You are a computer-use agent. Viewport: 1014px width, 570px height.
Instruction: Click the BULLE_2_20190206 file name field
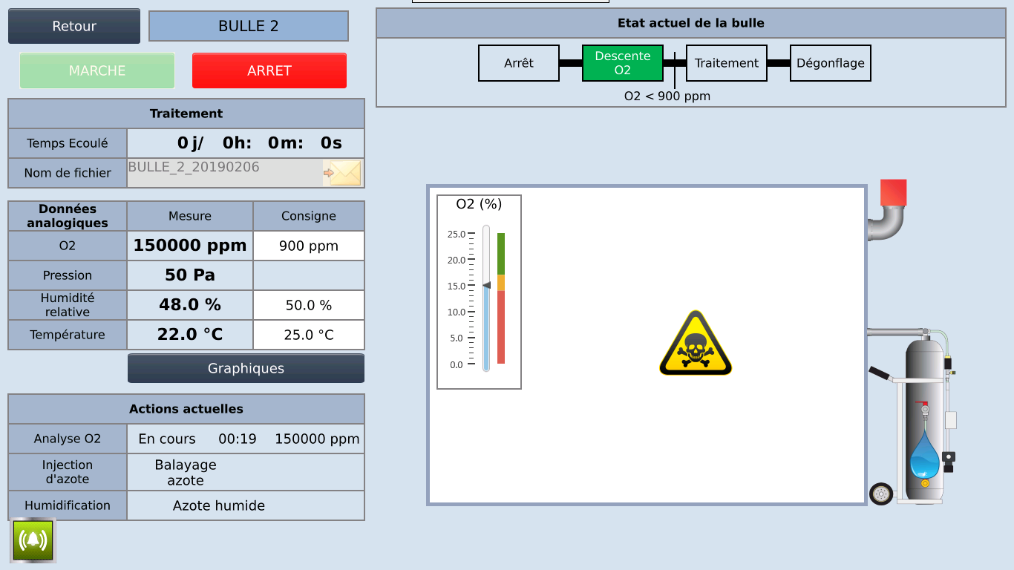point(224,172)
